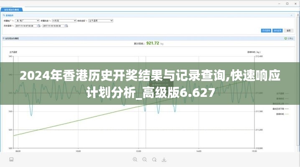Image resolution: width=300 pixels, height=167 pixels.
Task: Click the first blue query button
Action: click(x=266, y=30)
